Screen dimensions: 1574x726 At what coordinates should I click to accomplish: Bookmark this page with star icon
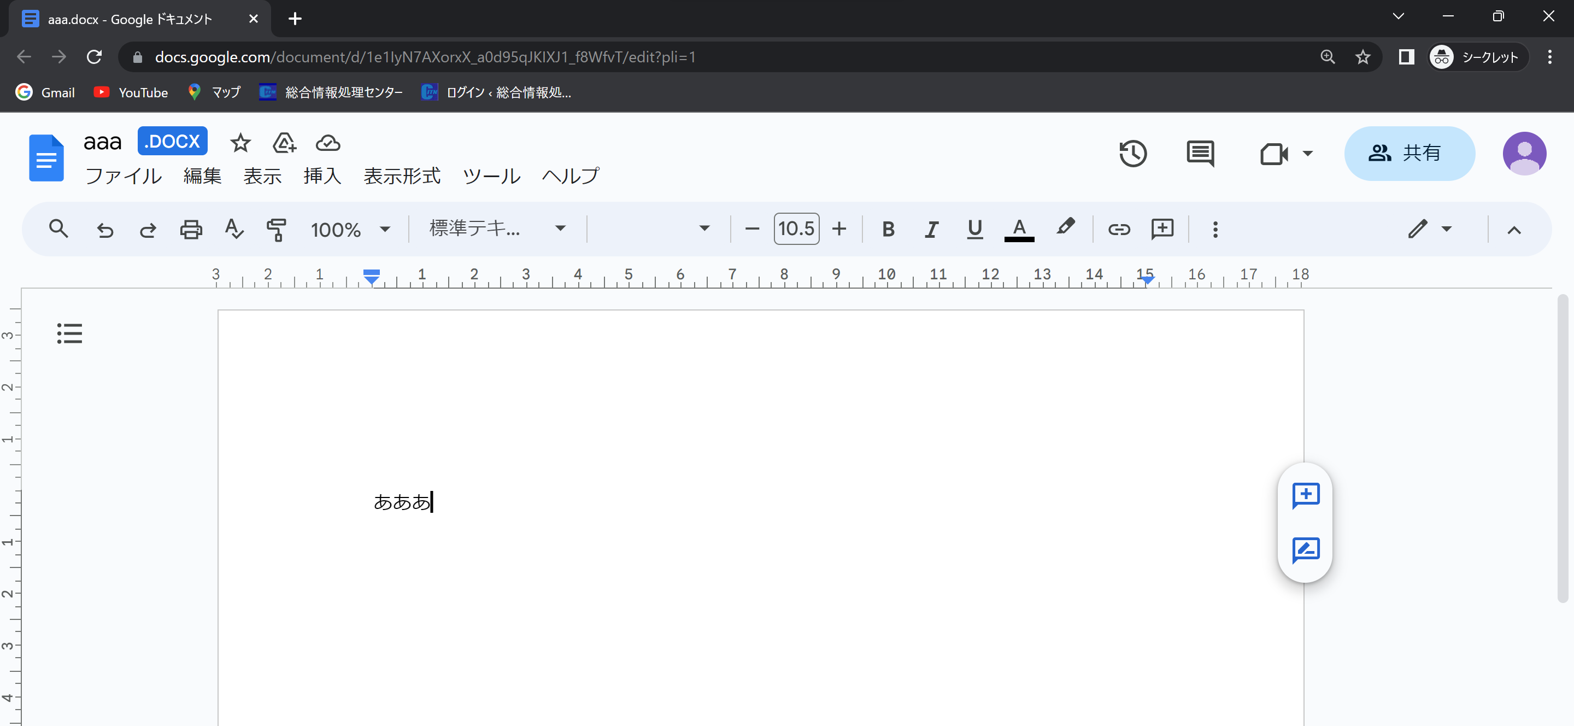click(1362, 57)
